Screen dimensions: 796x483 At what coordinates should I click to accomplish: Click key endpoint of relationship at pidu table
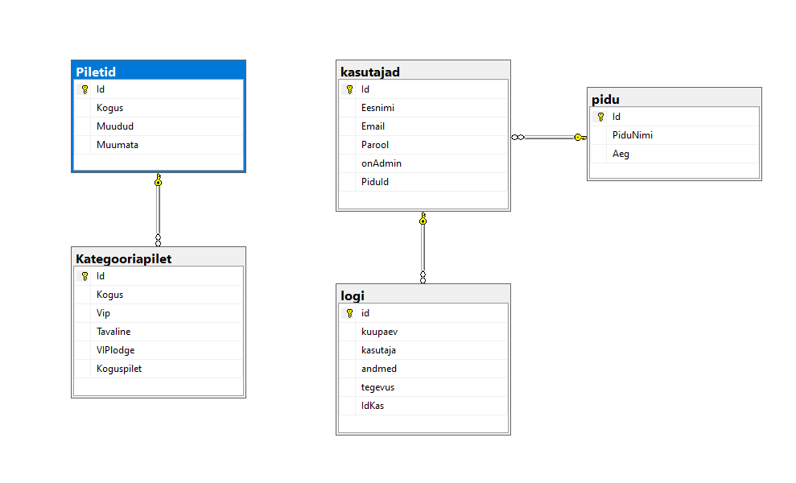580,137
